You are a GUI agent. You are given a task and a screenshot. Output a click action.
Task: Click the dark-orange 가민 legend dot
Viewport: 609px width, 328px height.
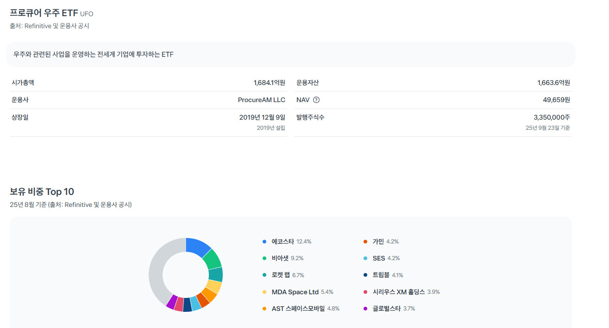365,242
